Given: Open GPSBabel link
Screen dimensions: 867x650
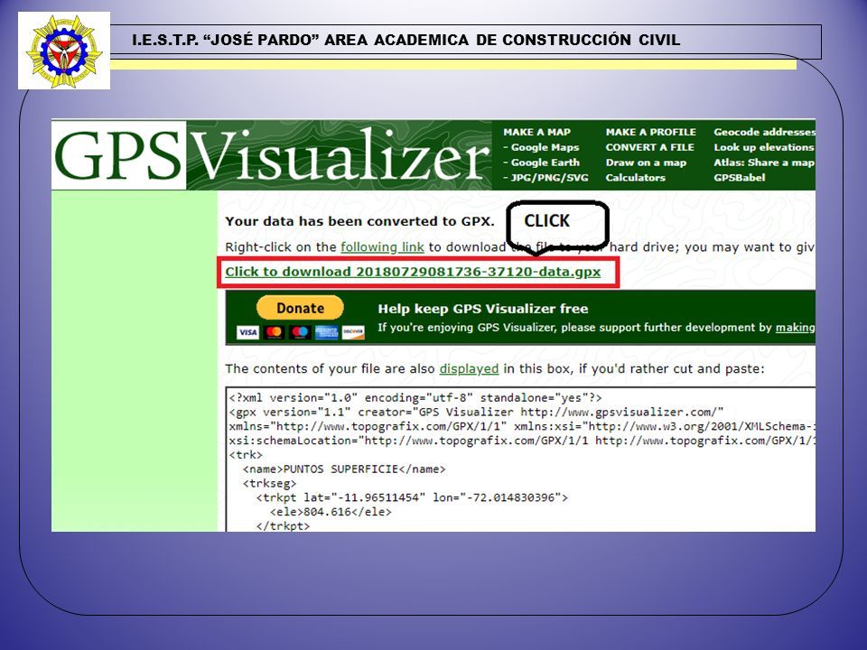Looking at the screenshot, I should (x=740, y=178).
